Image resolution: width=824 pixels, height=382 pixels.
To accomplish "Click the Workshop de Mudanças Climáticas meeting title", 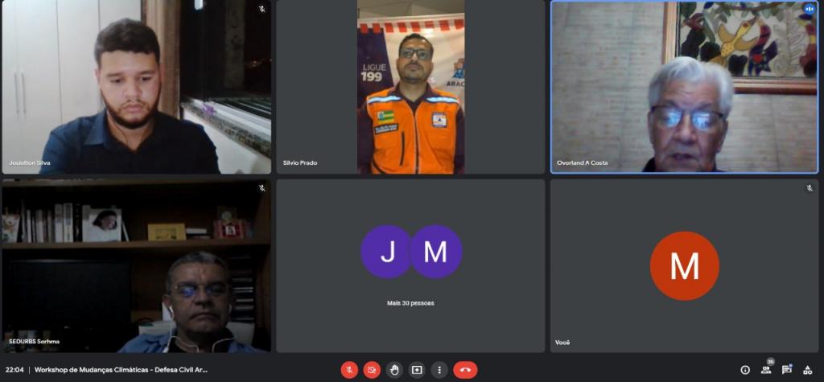I will (x=121, y=370).
